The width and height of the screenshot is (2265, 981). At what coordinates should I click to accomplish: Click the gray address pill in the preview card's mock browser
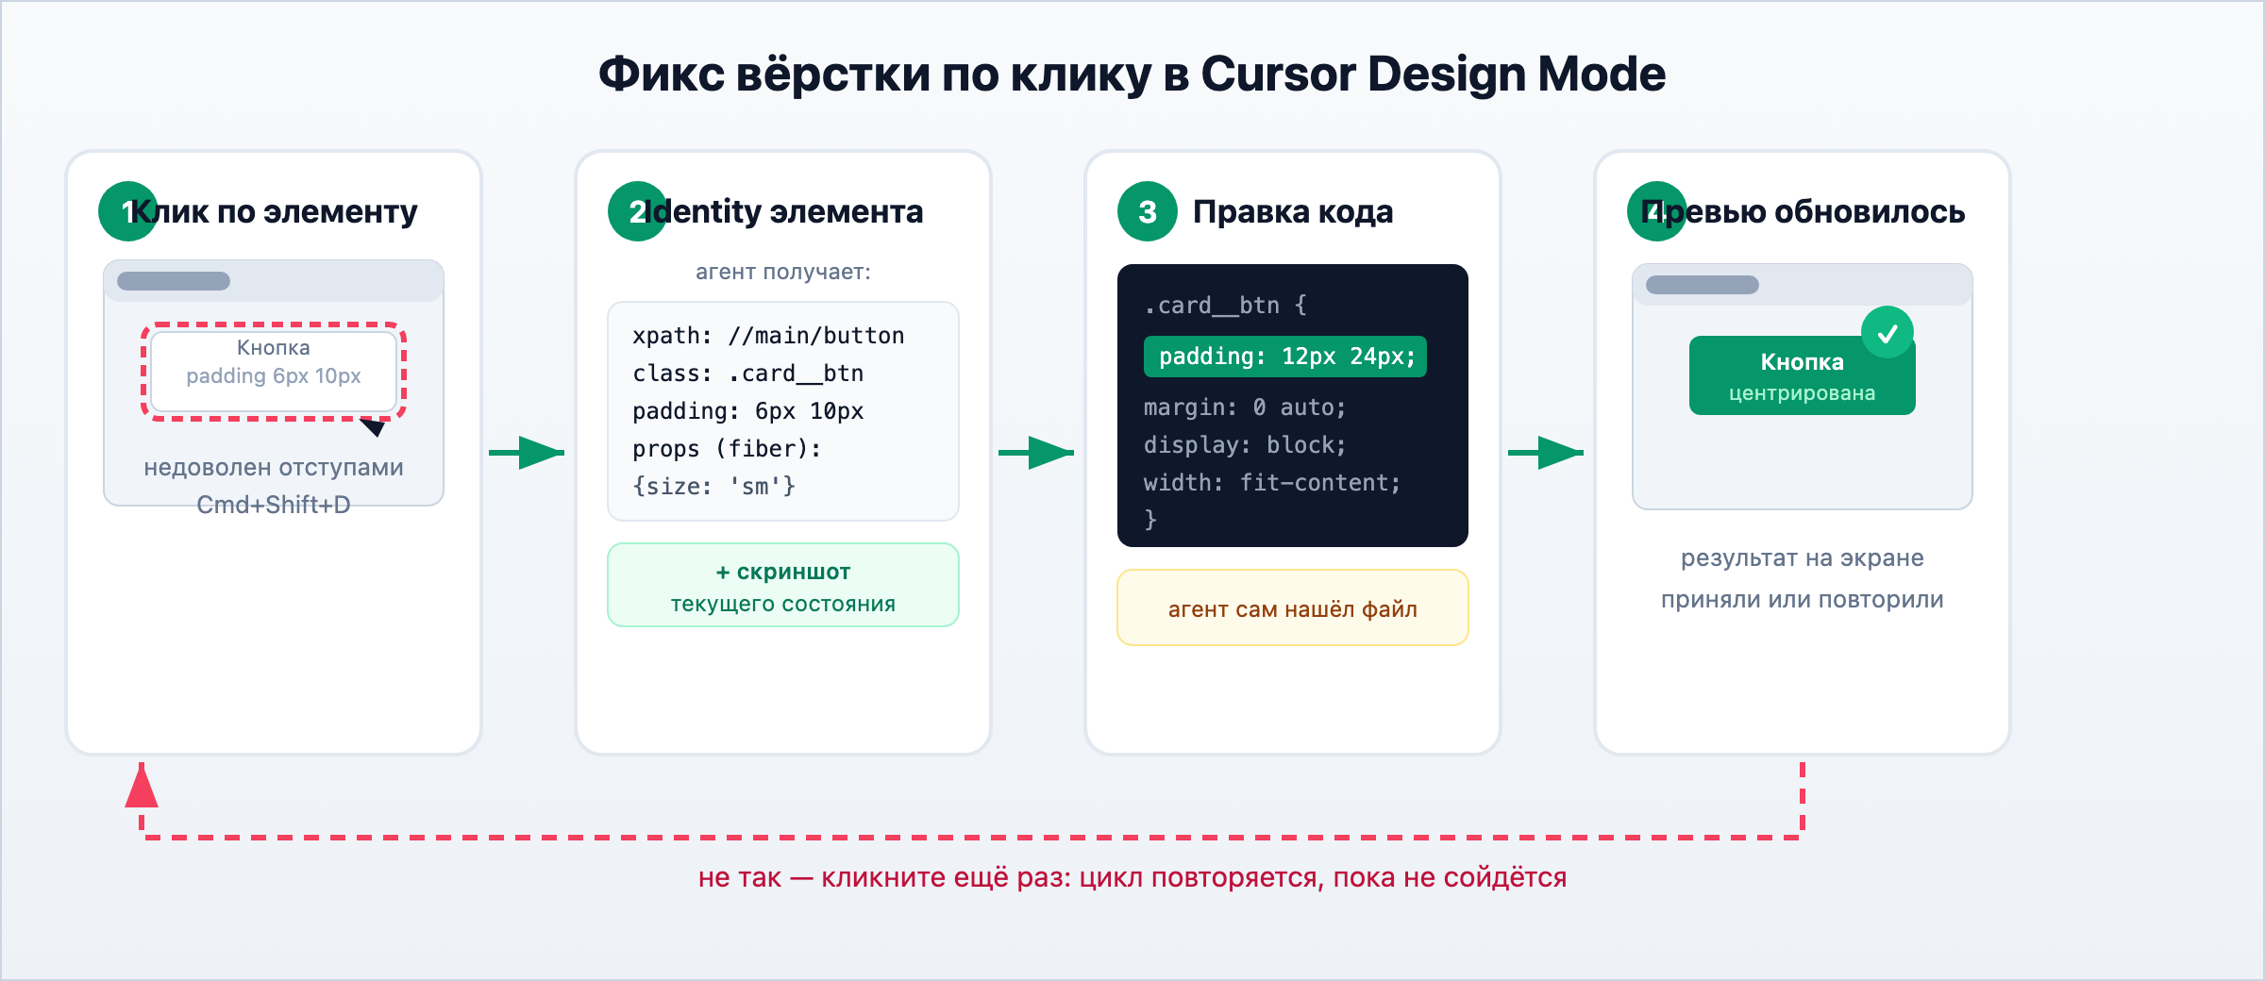(1703, 285)
